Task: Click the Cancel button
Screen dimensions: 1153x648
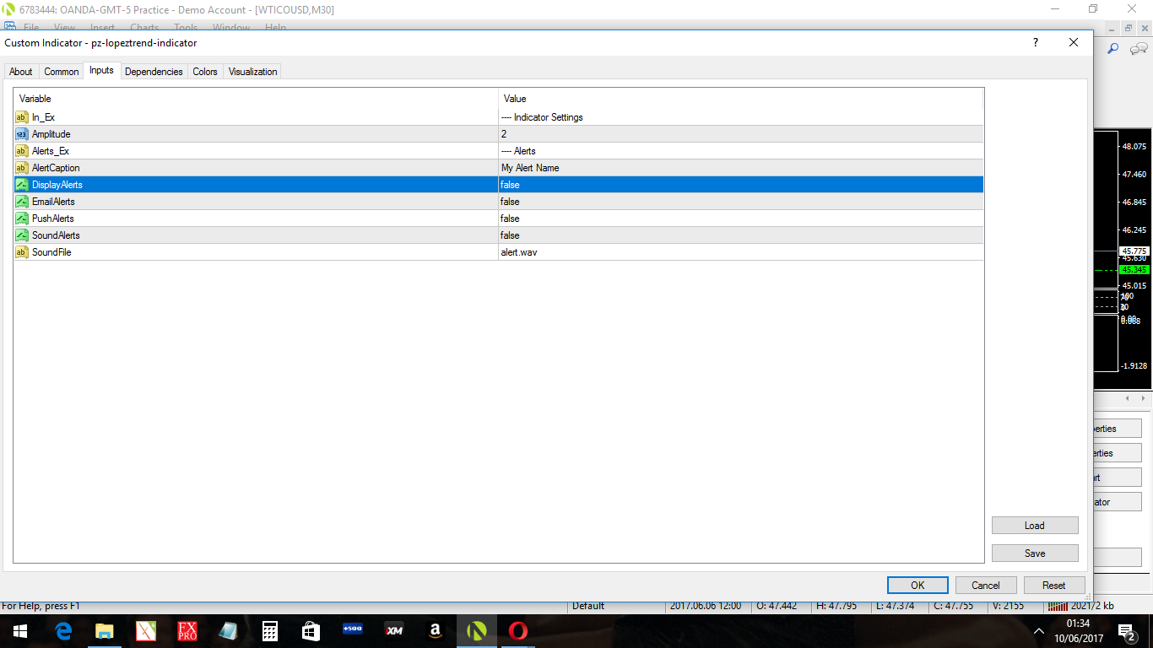Action: [x=986, y=586]
